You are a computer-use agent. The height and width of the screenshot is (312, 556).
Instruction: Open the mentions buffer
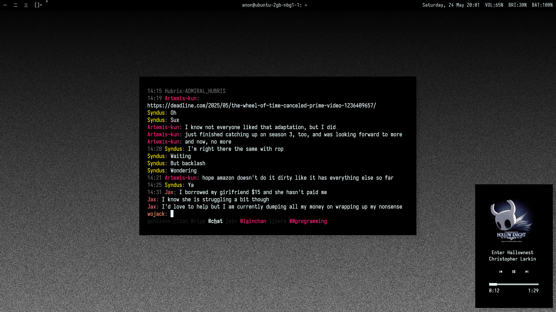pyautogui.click(x=159, y=221)
